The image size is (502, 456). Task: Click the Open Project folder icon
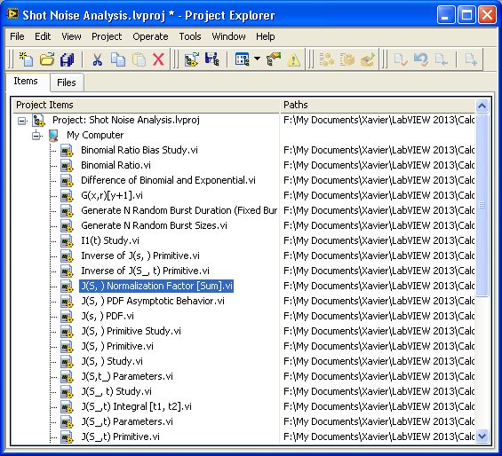(47, 59)
